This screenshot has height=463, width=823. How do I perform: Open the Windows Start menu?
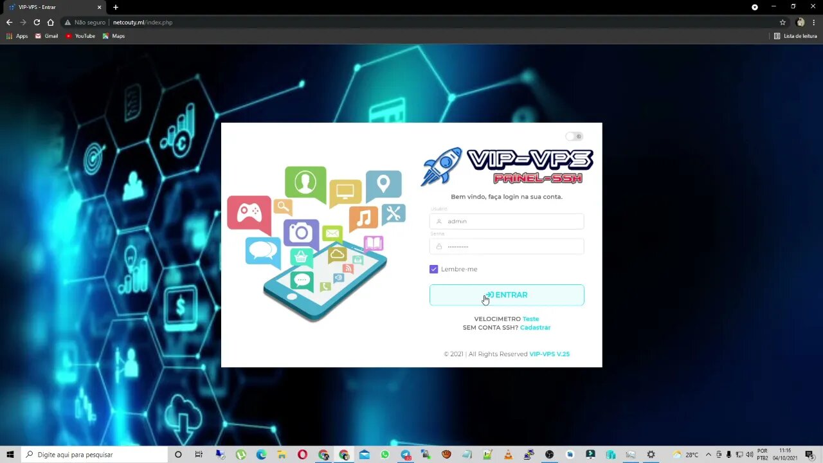point(10,455)
